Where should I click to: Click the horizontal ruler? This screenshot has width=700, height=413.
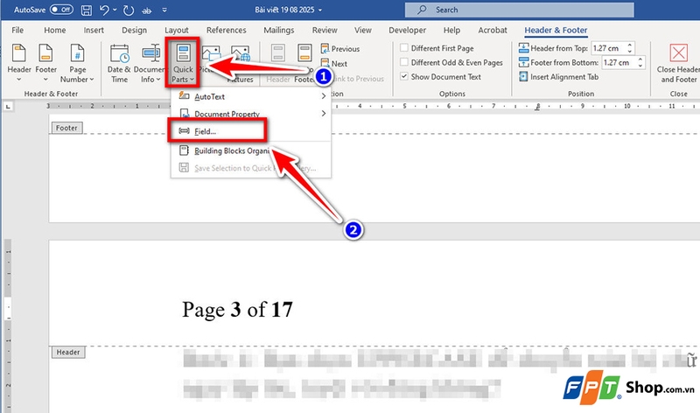coord(373,106)
